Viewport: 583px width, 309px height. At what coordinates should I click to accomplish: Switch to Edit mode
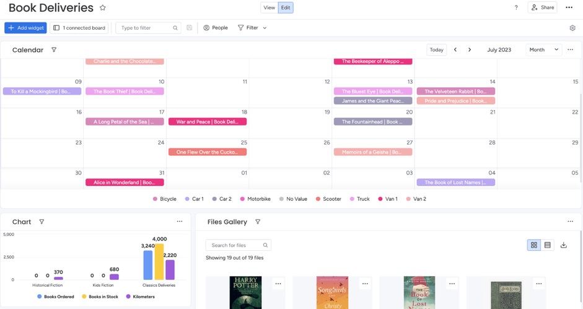(x=286, y=8)
